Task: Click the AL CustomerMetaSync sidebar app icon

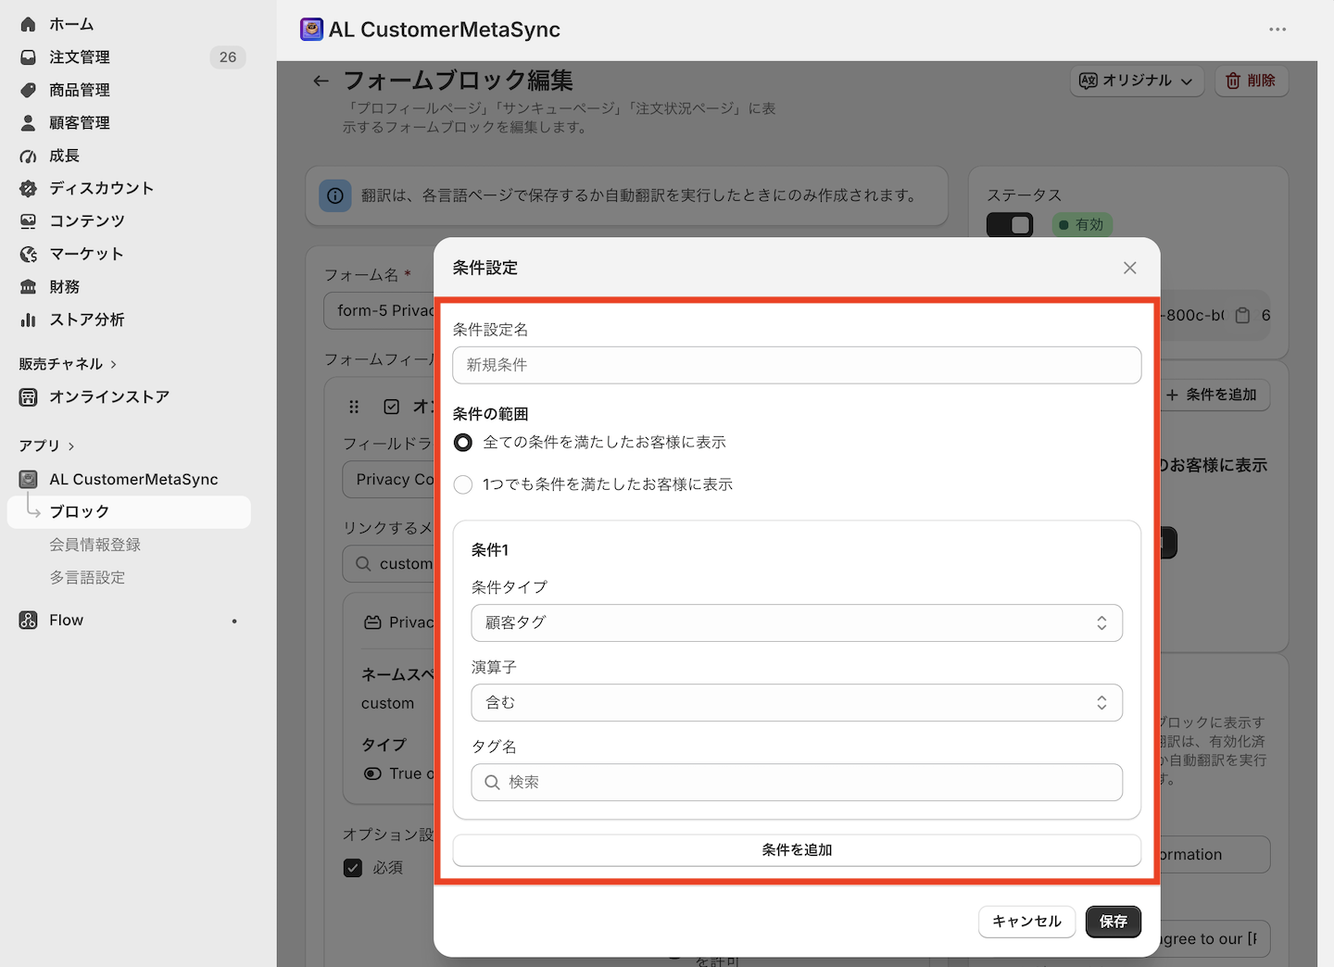Action: pos(29,479)
